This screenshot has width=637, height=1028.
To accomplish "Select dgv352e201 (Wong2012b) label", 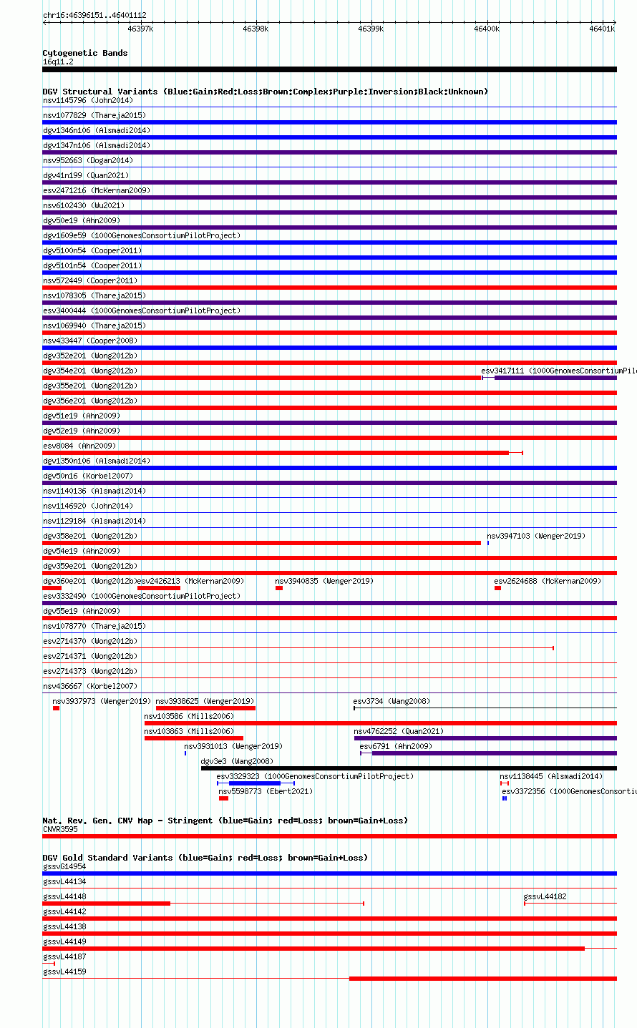I will pyautogui.click(x=90, y=356).
